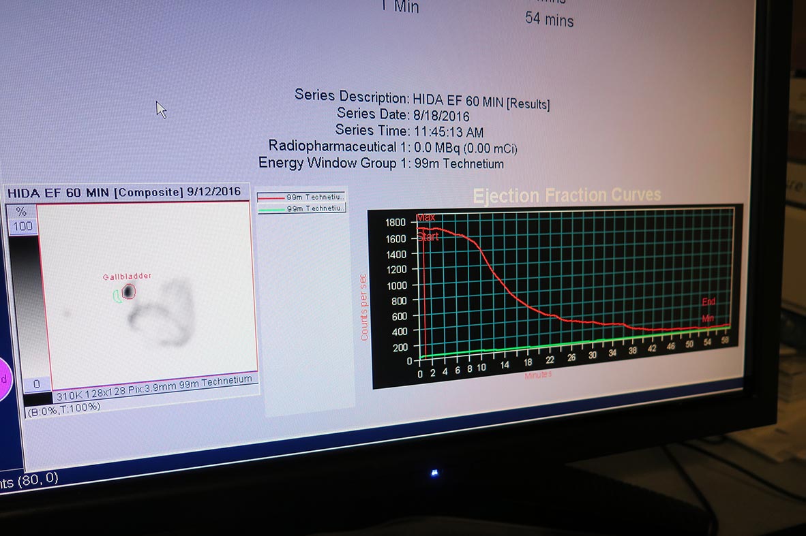Viewport: 806px width, 536px height.
Task: Click the green 99m Technetium legend entry
Action: (301, 208)
